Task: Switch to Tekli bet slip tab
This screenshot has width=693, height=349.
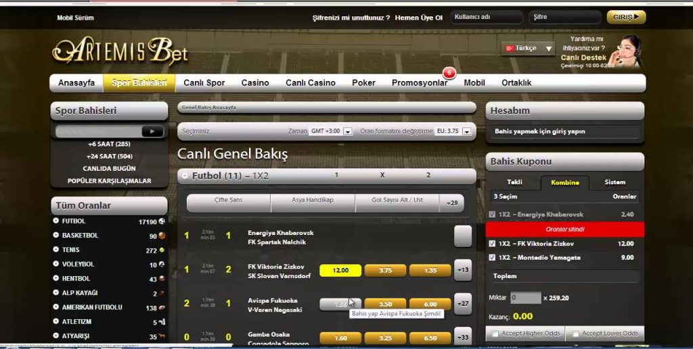Action: tap(514, 182)
